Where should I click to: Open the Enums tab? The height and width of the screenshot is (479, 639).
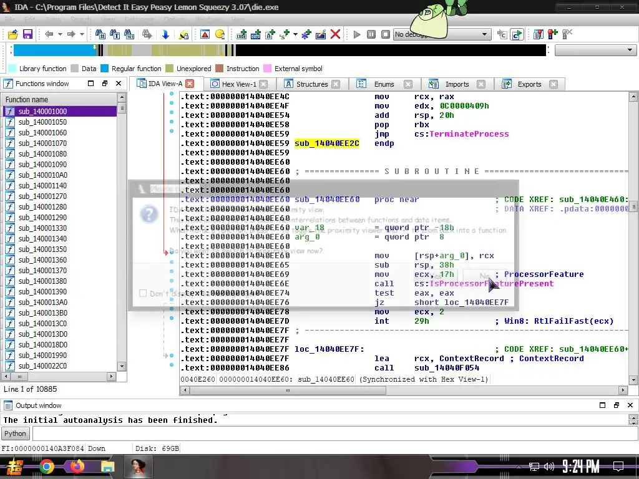point(384,84)
